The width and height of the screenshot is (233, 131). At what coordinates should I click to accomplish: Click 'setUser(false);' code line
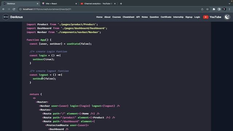coord(44,79)
